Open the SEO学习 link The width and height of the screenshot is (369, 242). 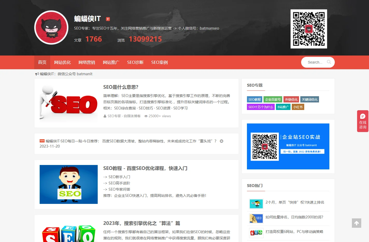click(x=181, y=108)
